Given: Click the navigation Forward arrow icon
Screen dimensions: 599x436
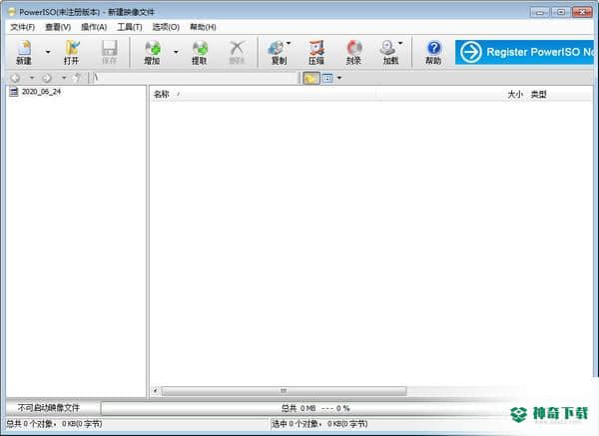Looking at the screenshot, I should 47,78.
